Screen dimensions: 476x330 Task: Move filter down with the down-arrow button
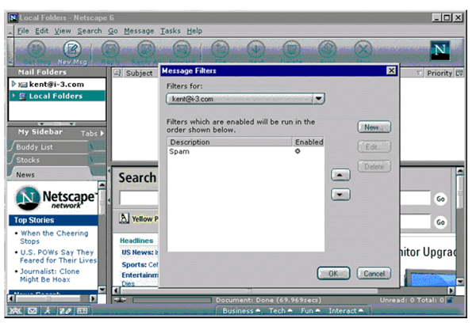tap(340, 195)
